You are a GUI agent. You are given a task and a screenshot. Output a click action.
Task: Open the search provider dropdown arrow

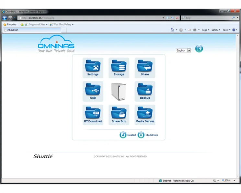click(238, 18)
